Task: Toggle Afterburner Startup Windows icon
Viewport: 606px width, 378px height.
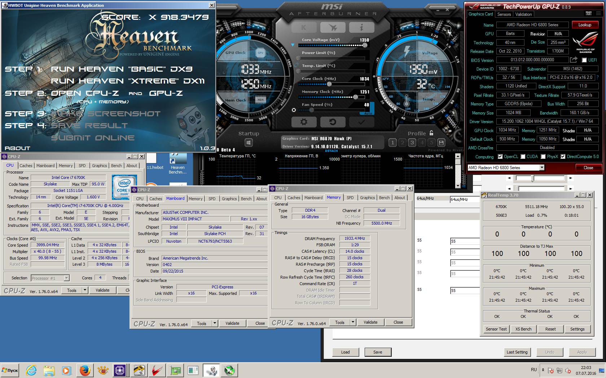Action: point(249,143)
